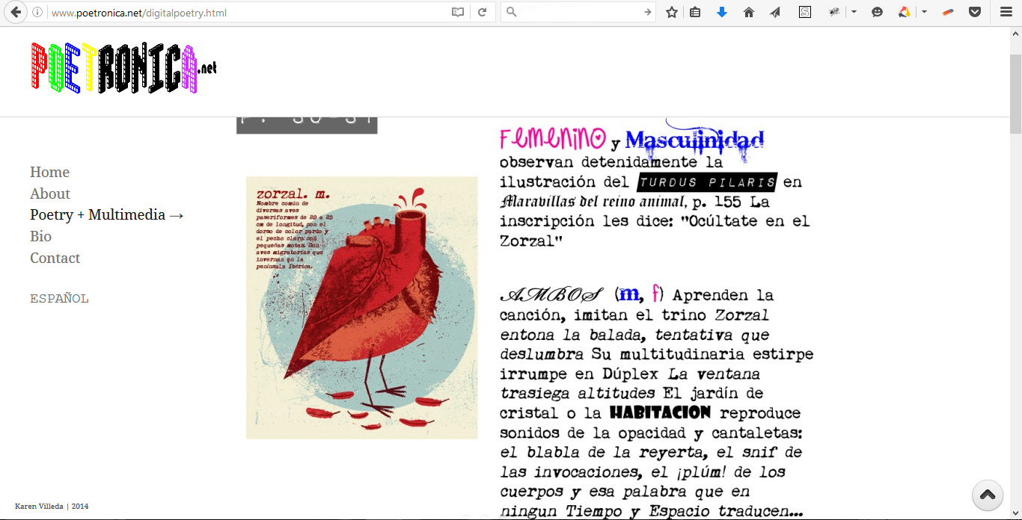Click the 'Karen Villeda | 2014' footer text

[52, 507]
